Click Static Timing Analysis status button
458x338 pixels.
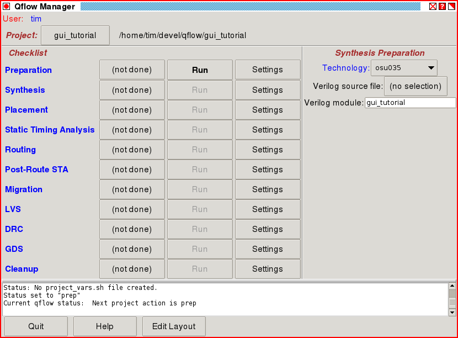(132, 130)
